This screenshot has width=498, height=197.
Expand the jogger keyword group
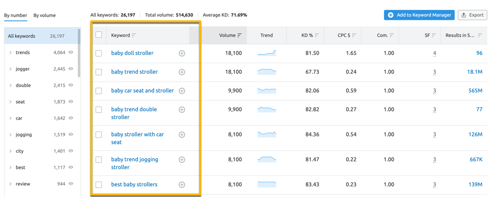click(x=10, y=69)
